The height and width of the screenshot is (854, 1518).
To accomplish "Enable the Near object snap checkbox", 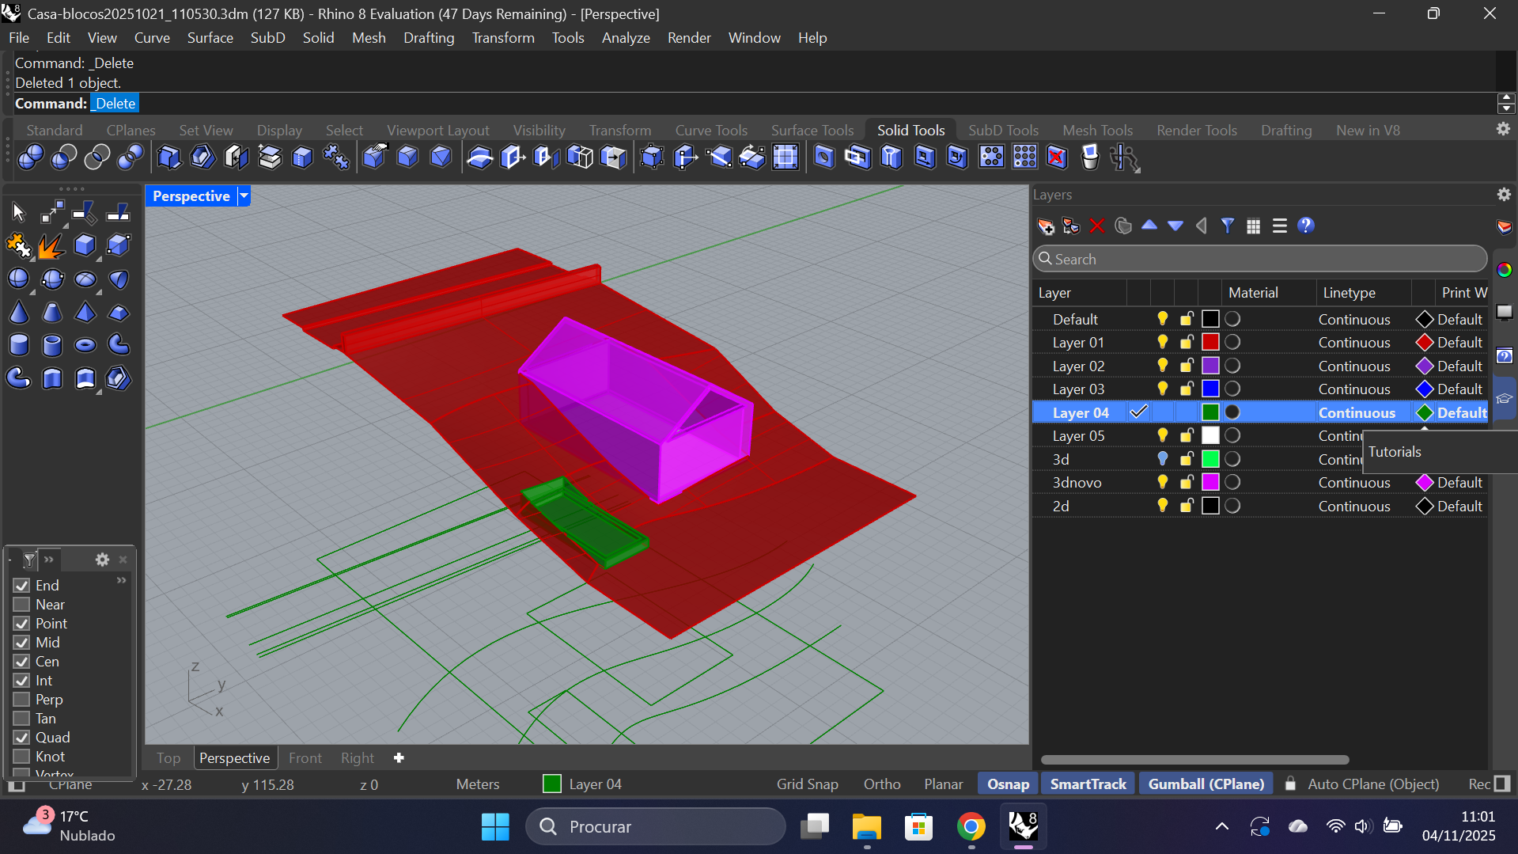I will (x=21, y=605).
